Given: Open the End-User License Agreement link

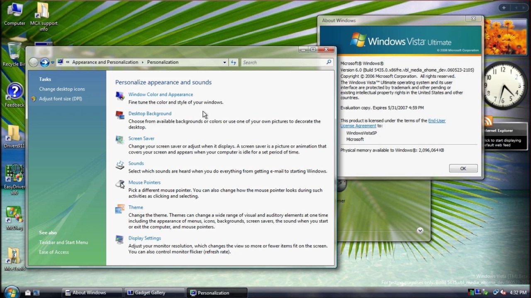Looking at the screenshot, I should pos(393,123).
